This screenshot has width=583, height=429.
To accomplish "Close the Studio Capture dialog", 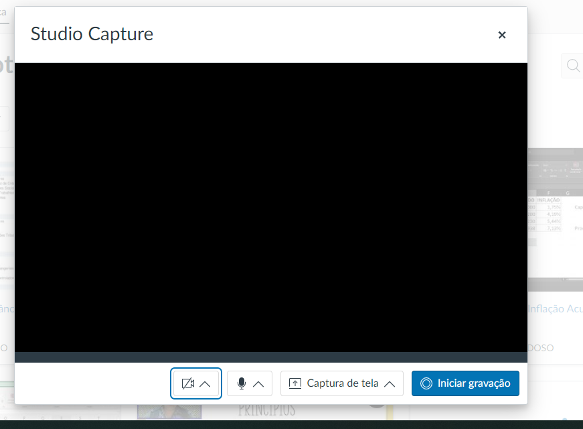I will pyautogui.click(x=502, y=35).
